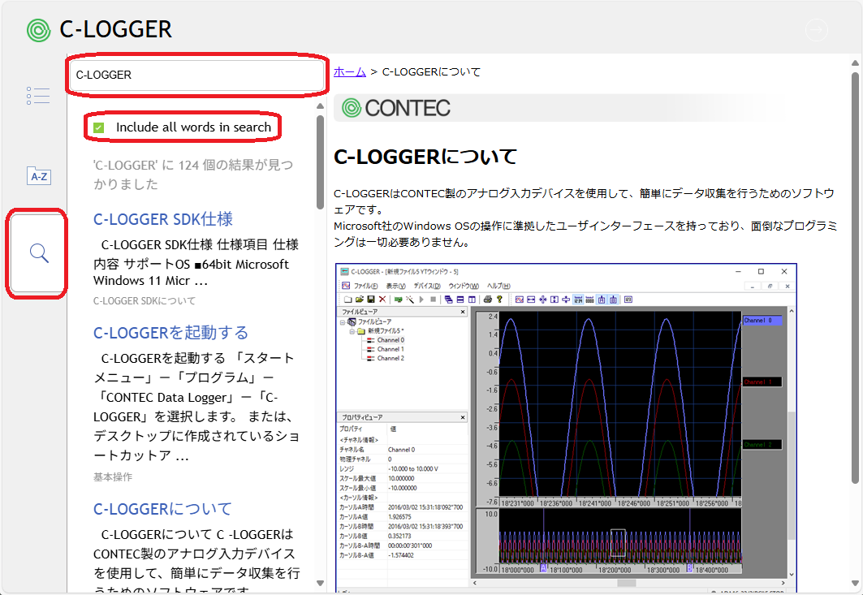This screenshot has height=595, width=863.
Task: Click the floppy disk save icon in toolbar
Action: pyautogui.click(x=371, y=300)
